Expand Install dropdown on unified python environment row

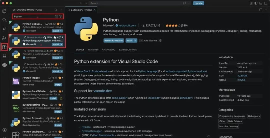(61, 58)
